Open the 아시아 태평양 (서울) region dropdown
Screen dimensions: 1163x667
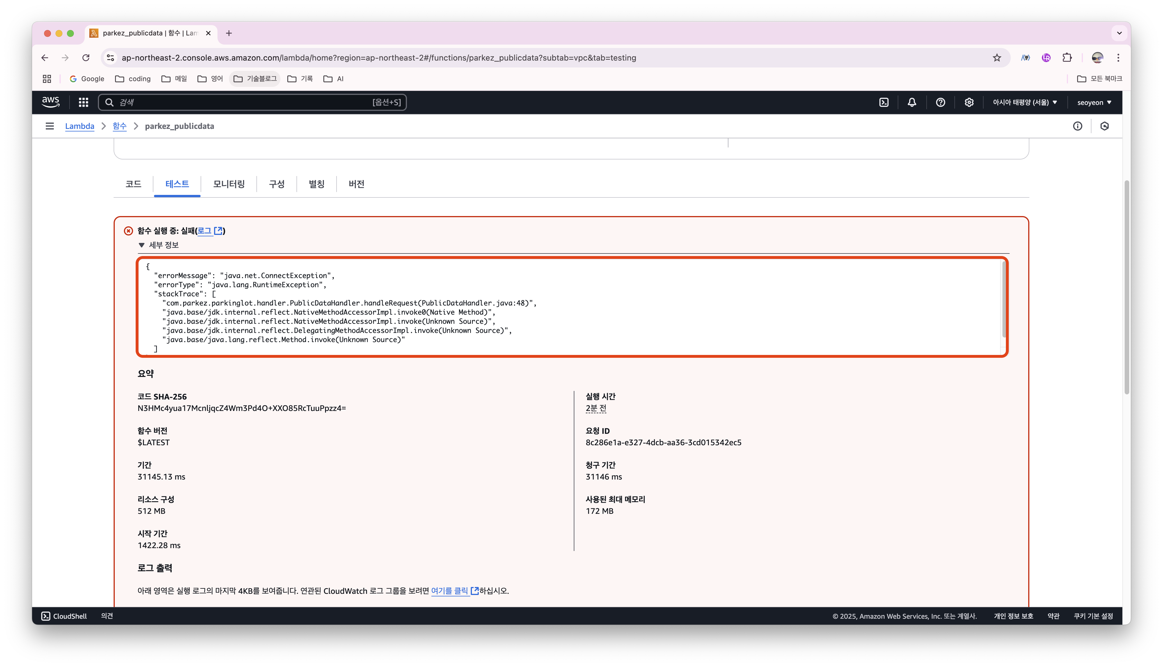(x=1024, y=102)
